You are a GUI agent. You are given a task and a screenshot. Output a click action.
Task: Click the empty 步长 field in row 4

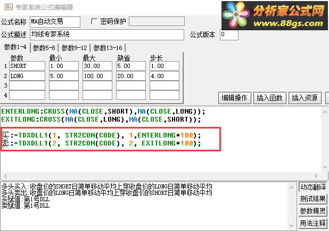click(x=164, y=95)
